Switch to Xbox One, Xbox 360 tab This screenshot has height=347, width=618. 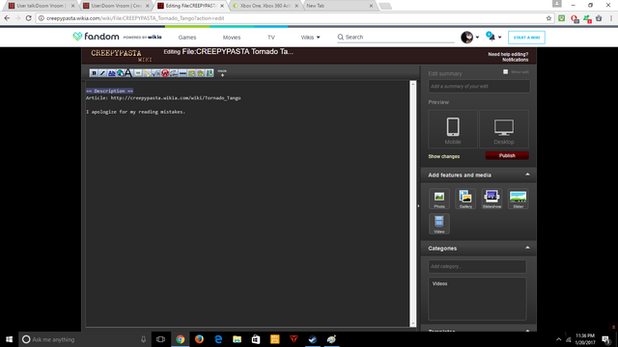point(266,6)
